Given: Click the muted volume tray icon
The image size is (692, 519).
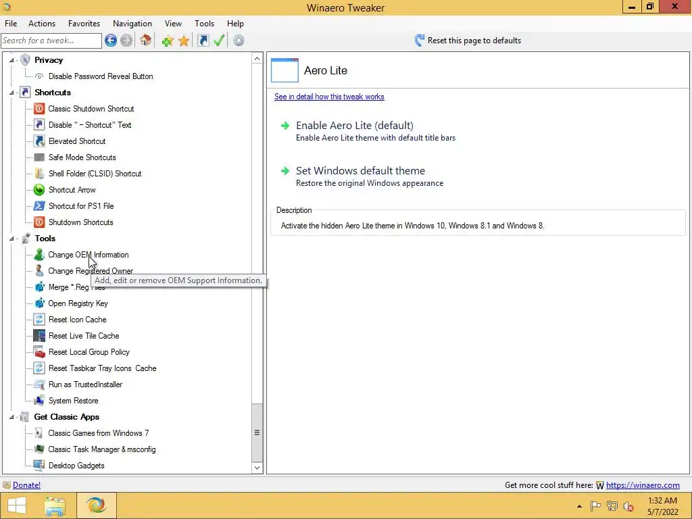Looking at the screenshot, I should coord(628,506).
